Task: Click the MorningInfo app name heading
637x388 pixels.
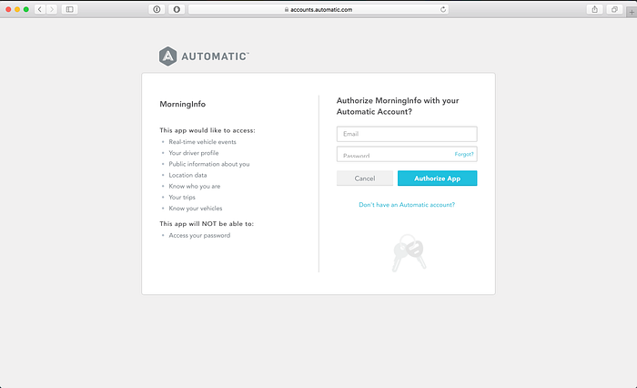Action: (182, 104)
